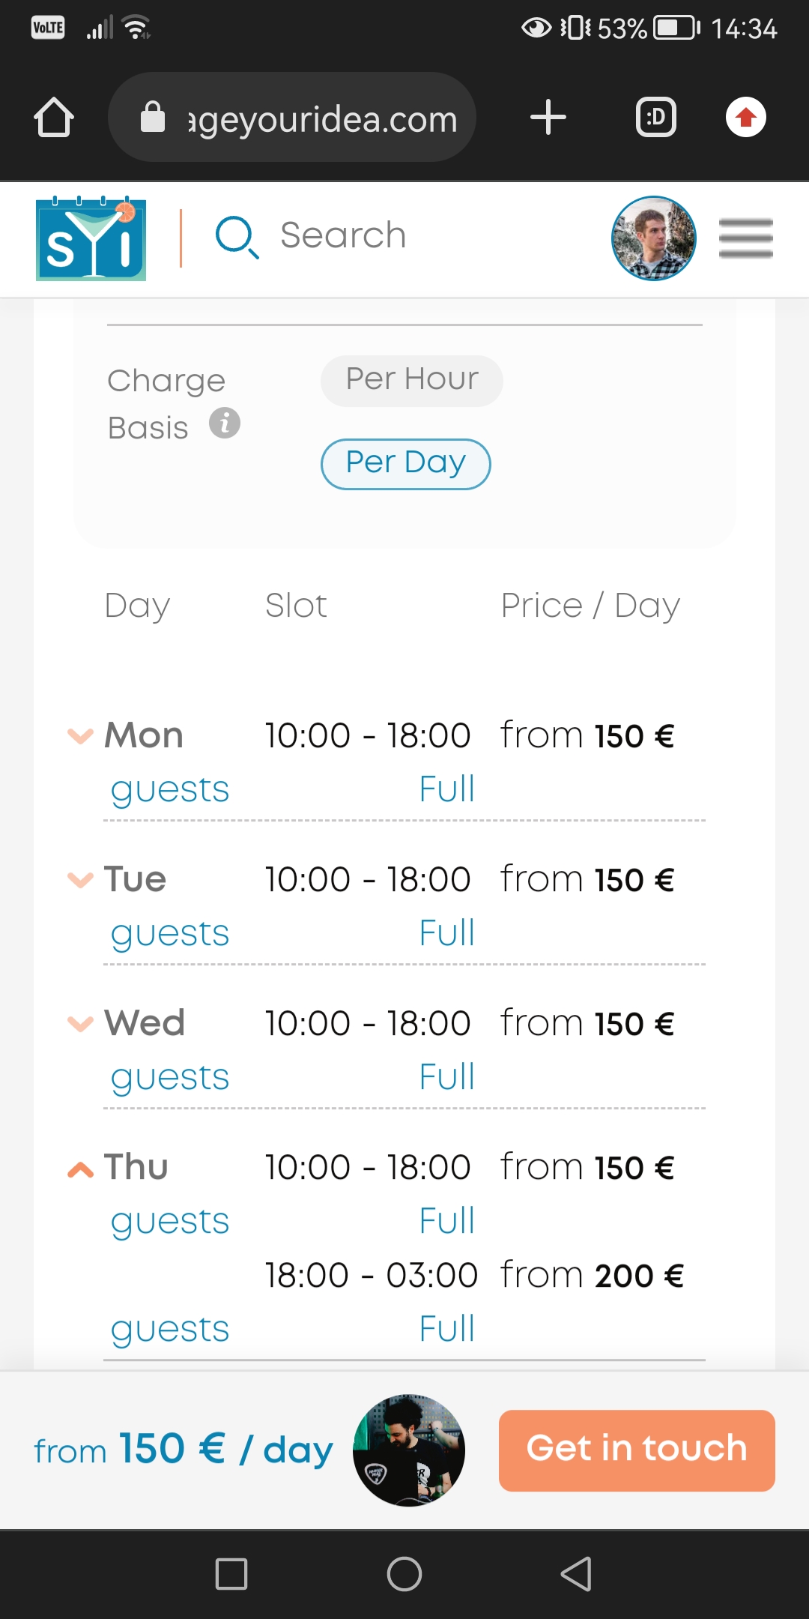
Task: Expand the Mon schedule row
Action: click(81, 736)
